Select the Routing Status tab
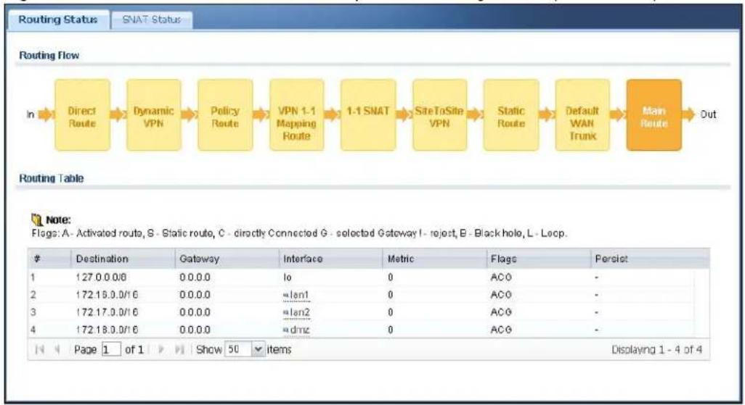This screenshot has height=405, width=745. pyautogui.click(x=58, y=20)
